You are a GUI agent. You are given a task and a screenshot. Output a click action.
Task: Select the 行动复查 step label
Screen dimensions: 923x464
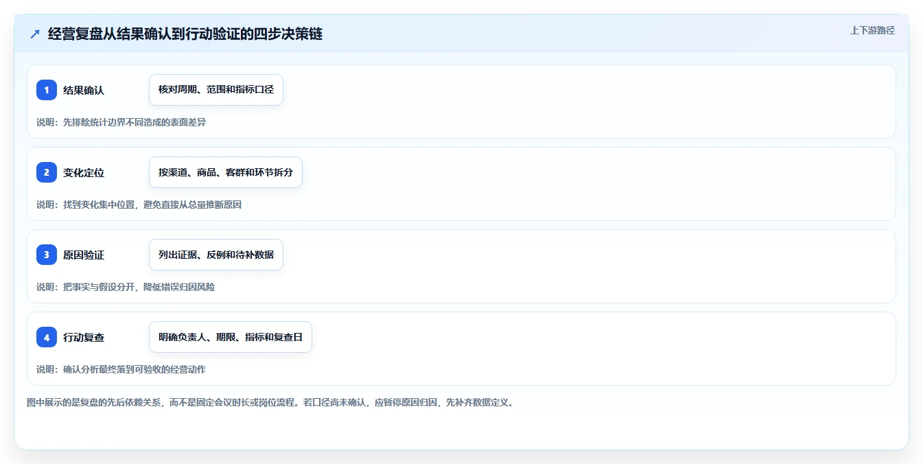click(84, 337)
